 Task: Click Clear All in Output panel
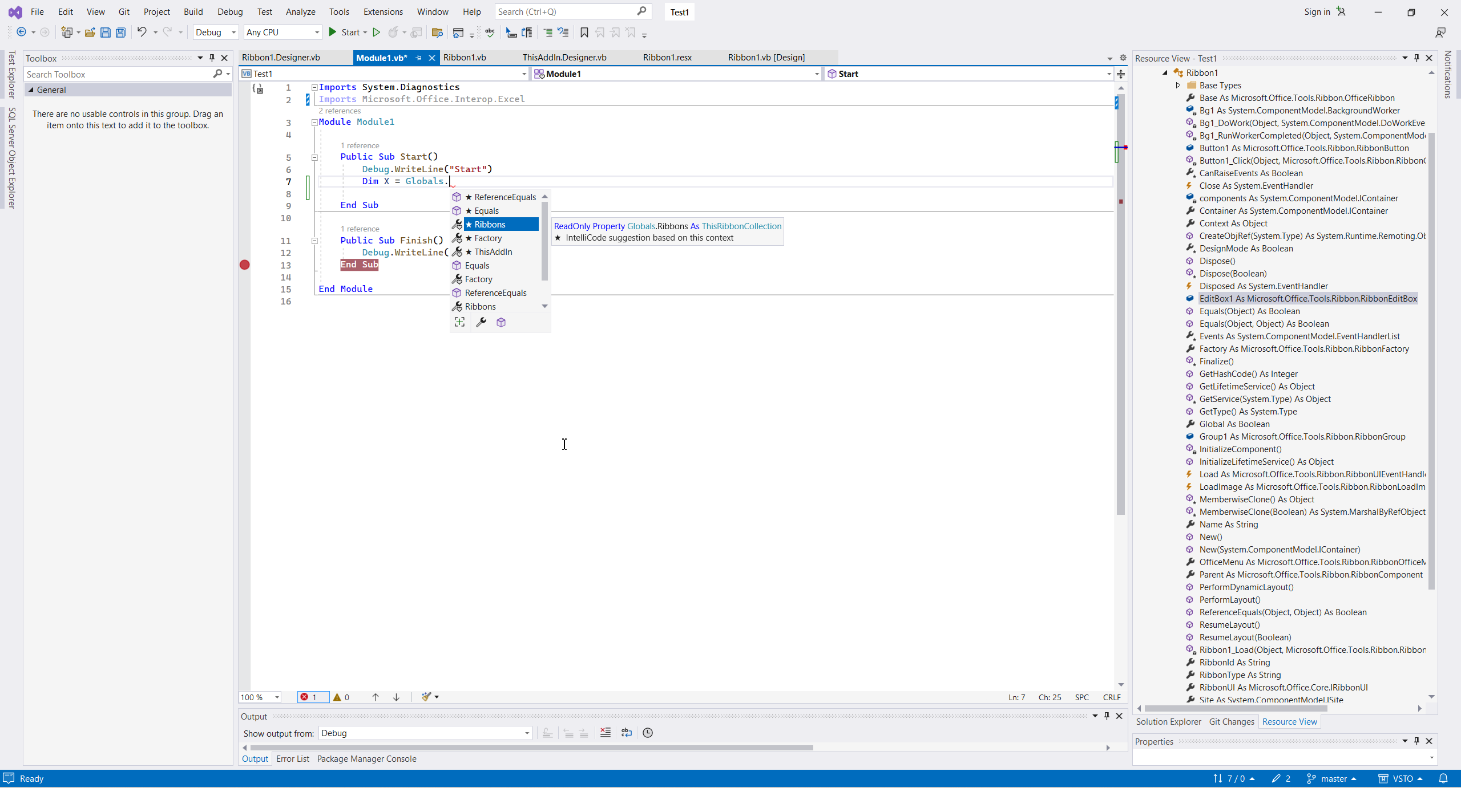(606, 733)
